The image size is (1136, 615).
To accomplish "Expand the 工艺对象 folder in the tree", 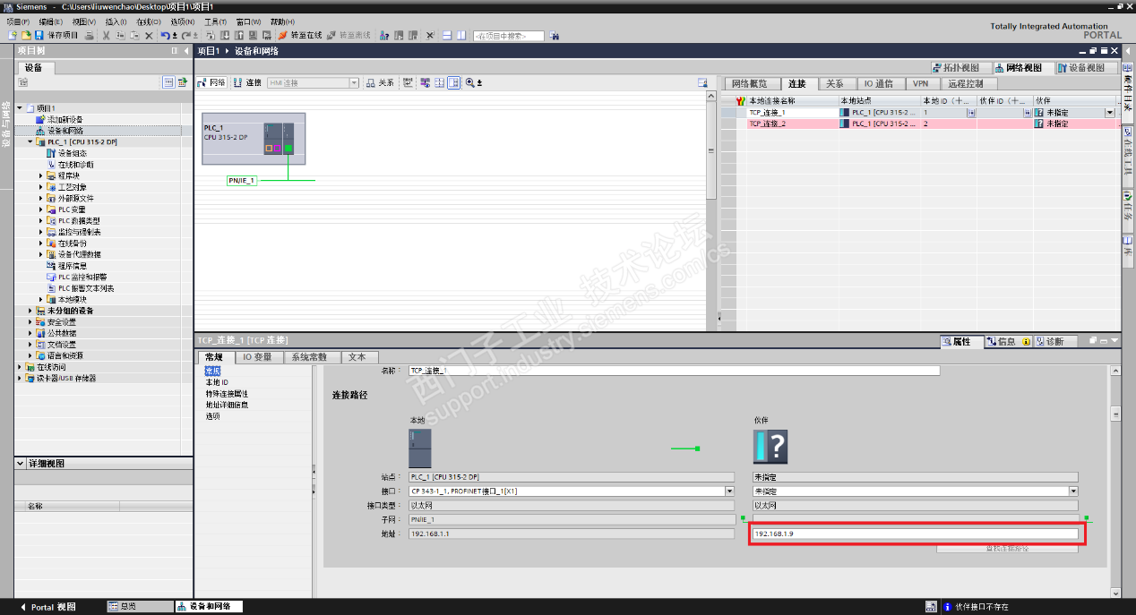I will click(41, 187).
